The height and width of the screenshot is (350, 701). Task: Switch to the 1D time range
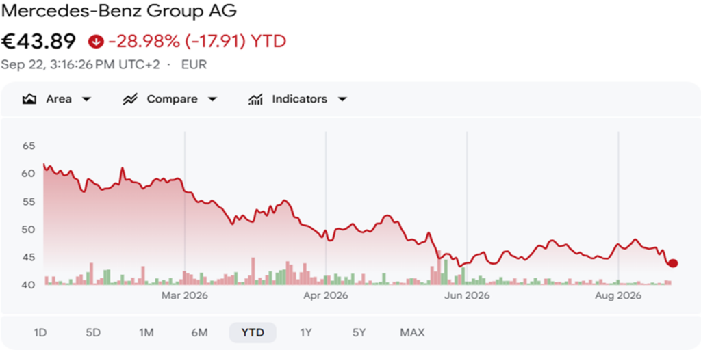40,333
